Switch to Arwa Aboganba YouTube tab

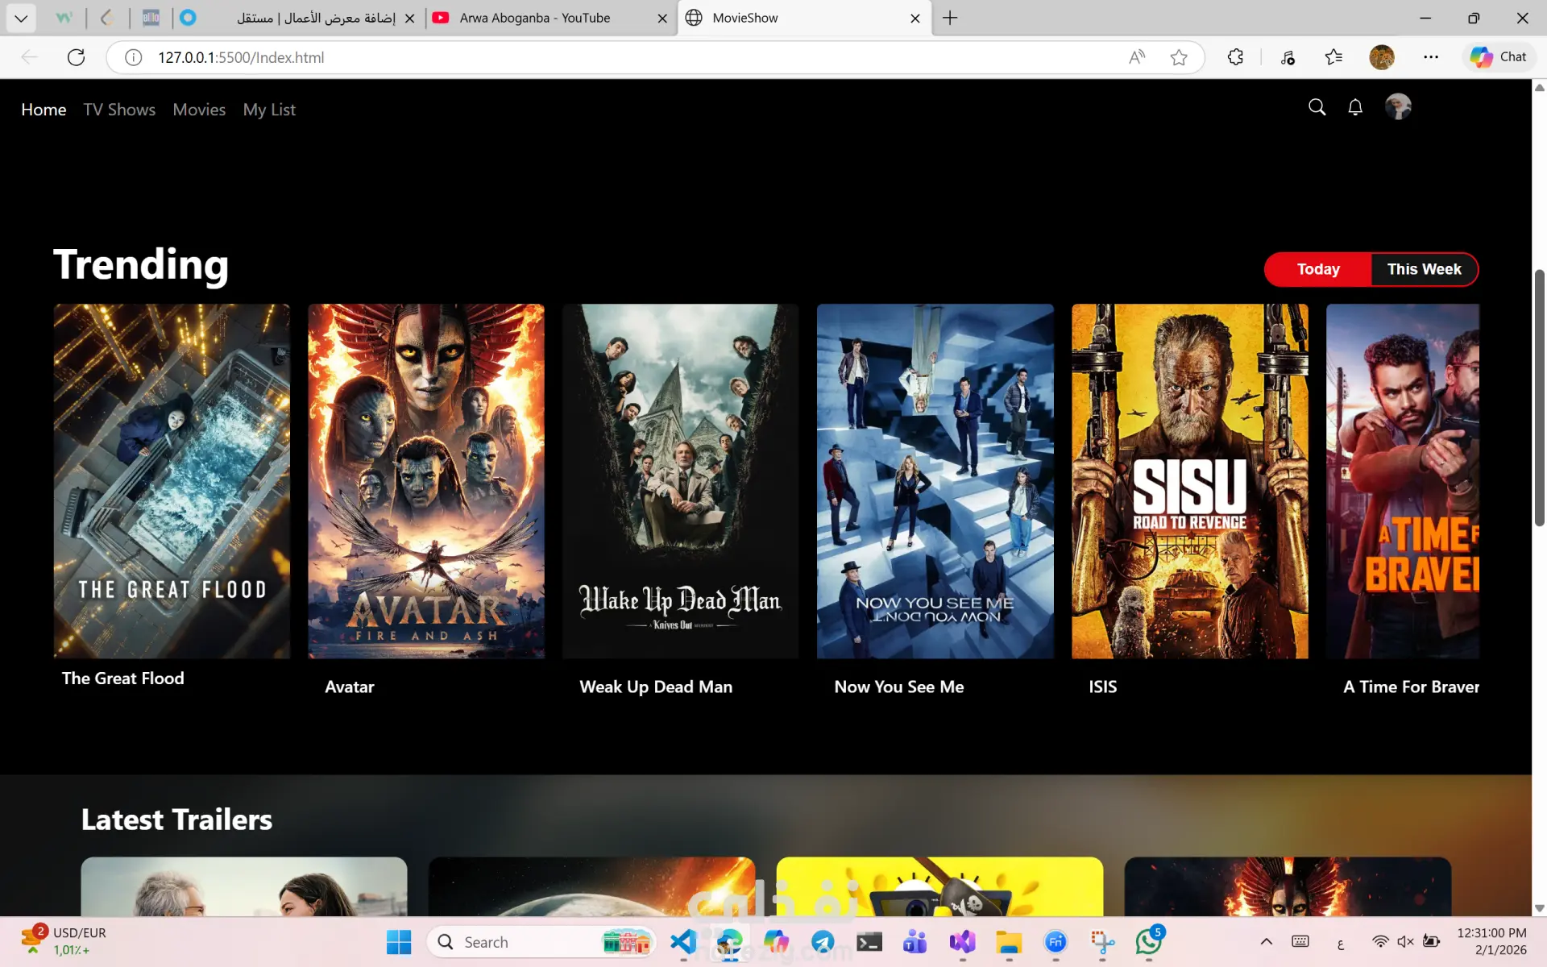point(535,18)
